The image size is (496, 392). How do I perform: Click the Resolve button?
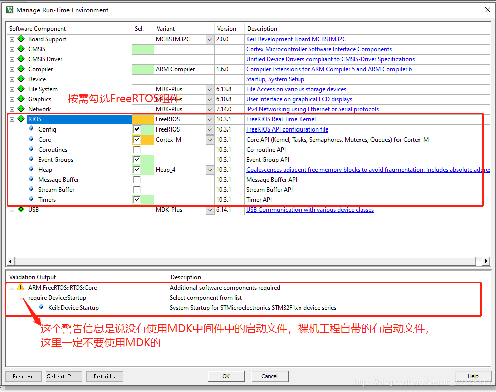click(23, 376)
